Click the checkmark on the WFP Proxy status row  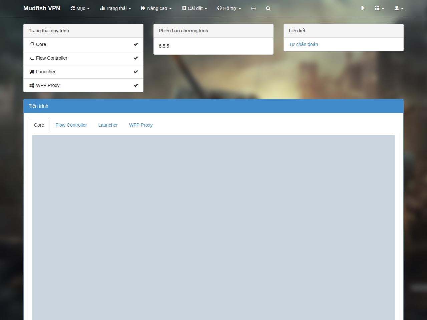click(136, 85)
